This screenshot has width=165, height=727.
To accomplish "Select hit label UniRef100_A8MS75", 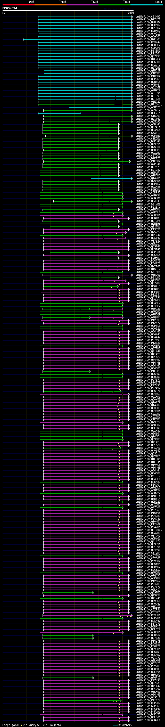I will coord(148,108).
